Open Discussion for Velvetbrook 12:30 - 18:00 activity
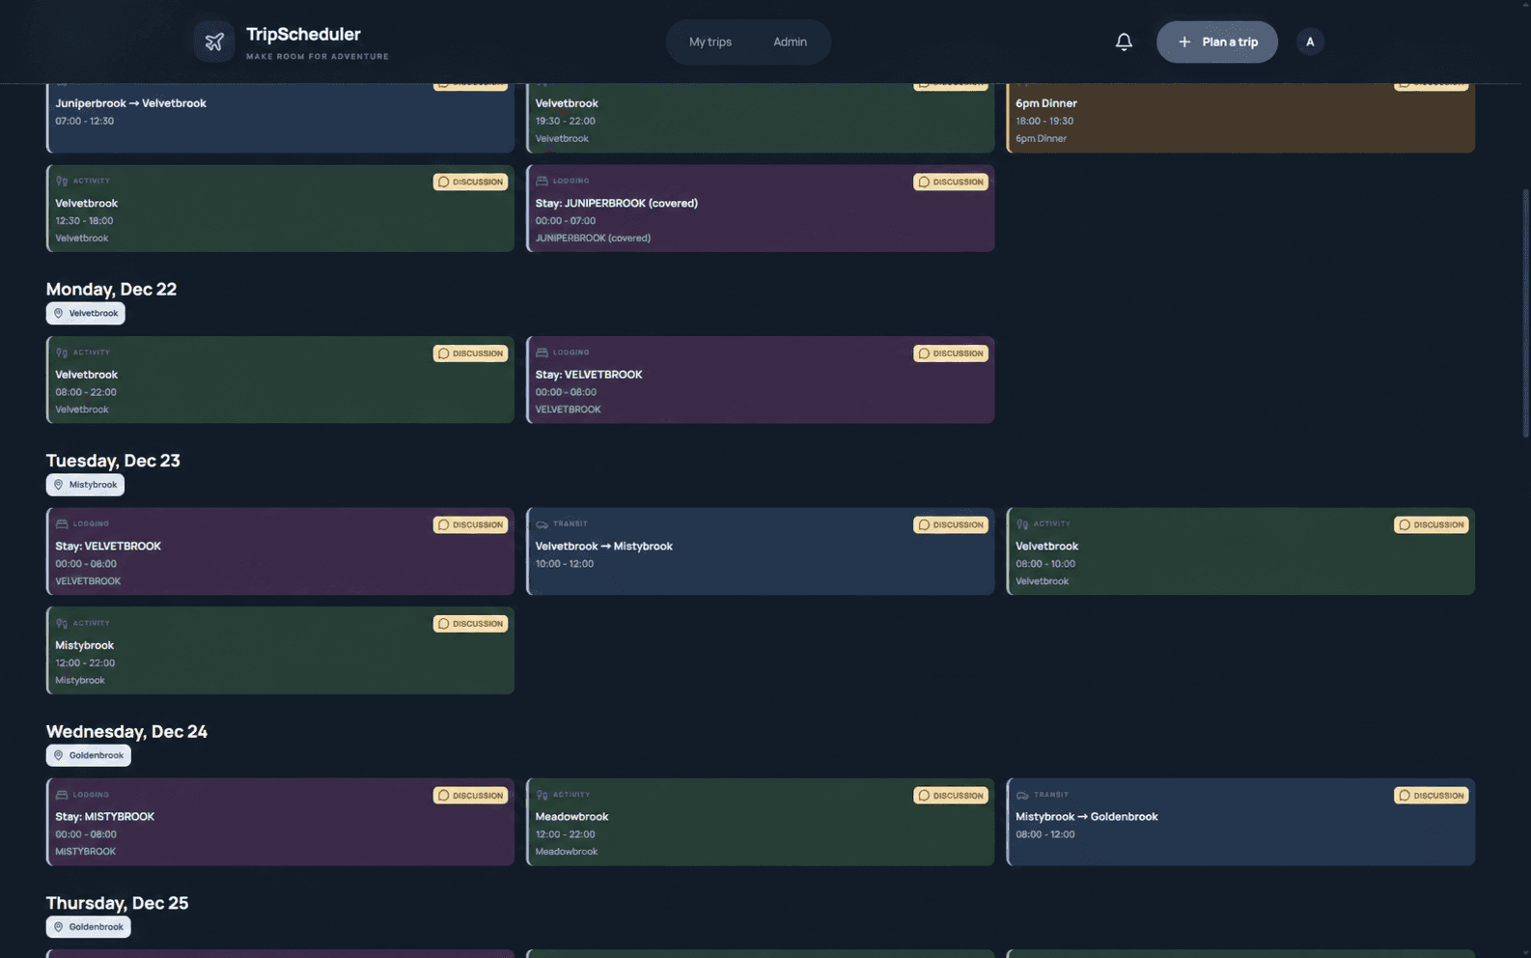This screenshot has height=958, width=1531. [470, 182]
